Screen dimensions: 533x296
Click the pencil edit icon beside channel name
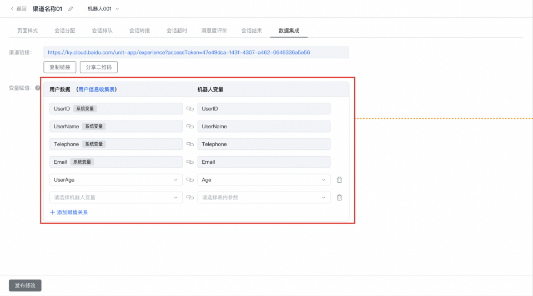[71, 9]
